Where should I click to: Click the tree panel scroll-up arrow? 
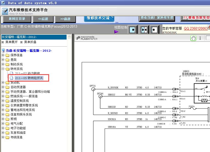[69, 36]
